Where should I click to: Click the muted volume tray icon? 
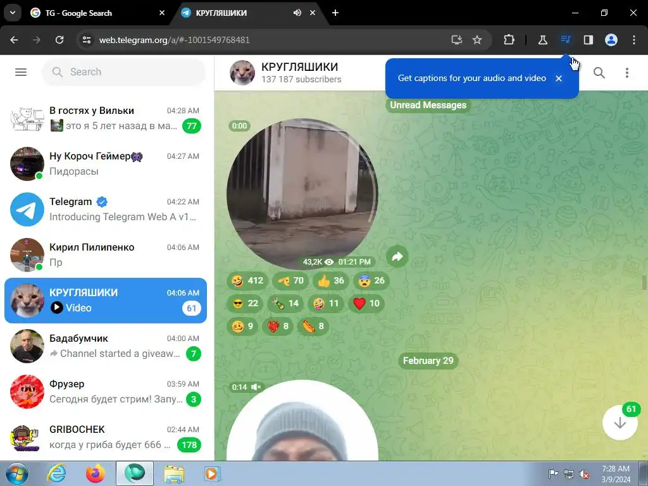tap(584, 475)
